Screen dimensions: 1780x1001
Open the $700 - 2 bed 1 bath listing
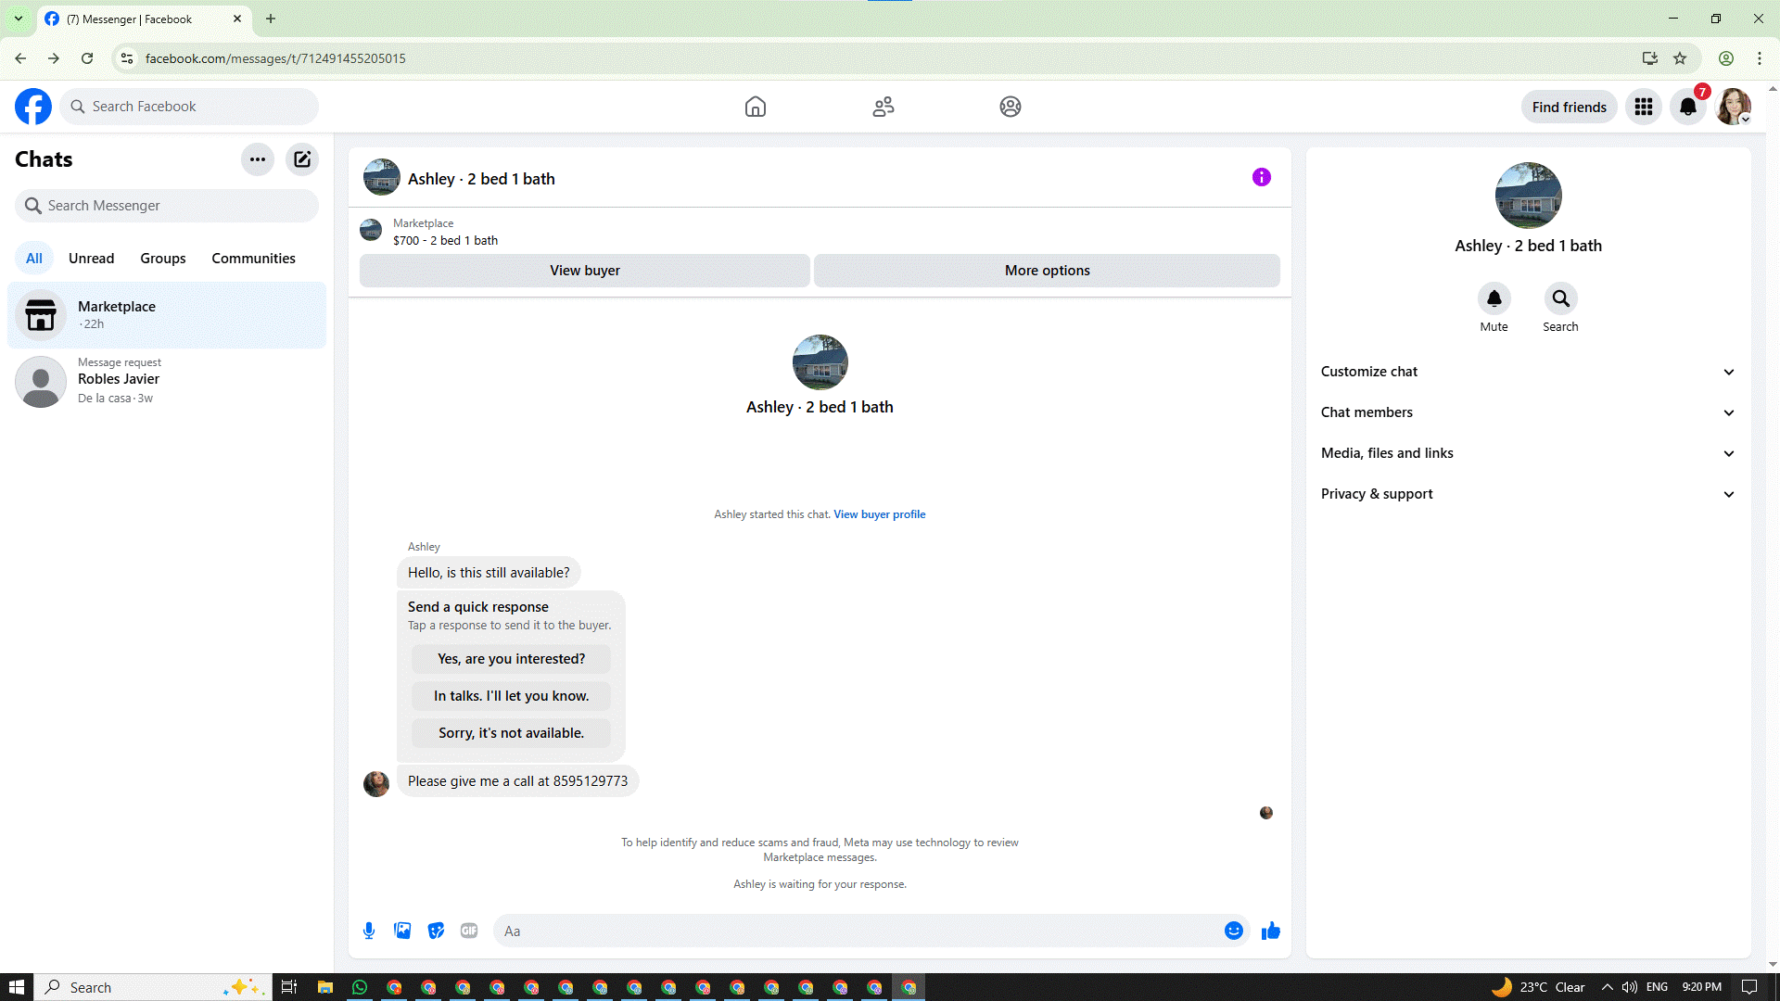tap(445, 240)
